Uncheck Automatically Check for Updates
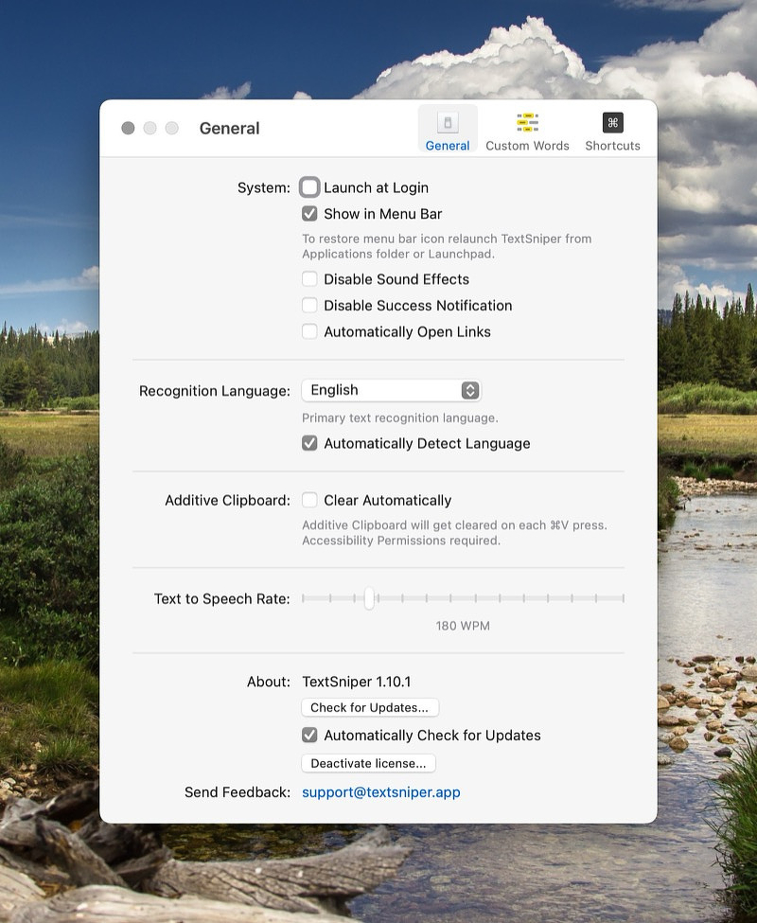Viewport: 757px width, 923px height. tap(309, 735)
